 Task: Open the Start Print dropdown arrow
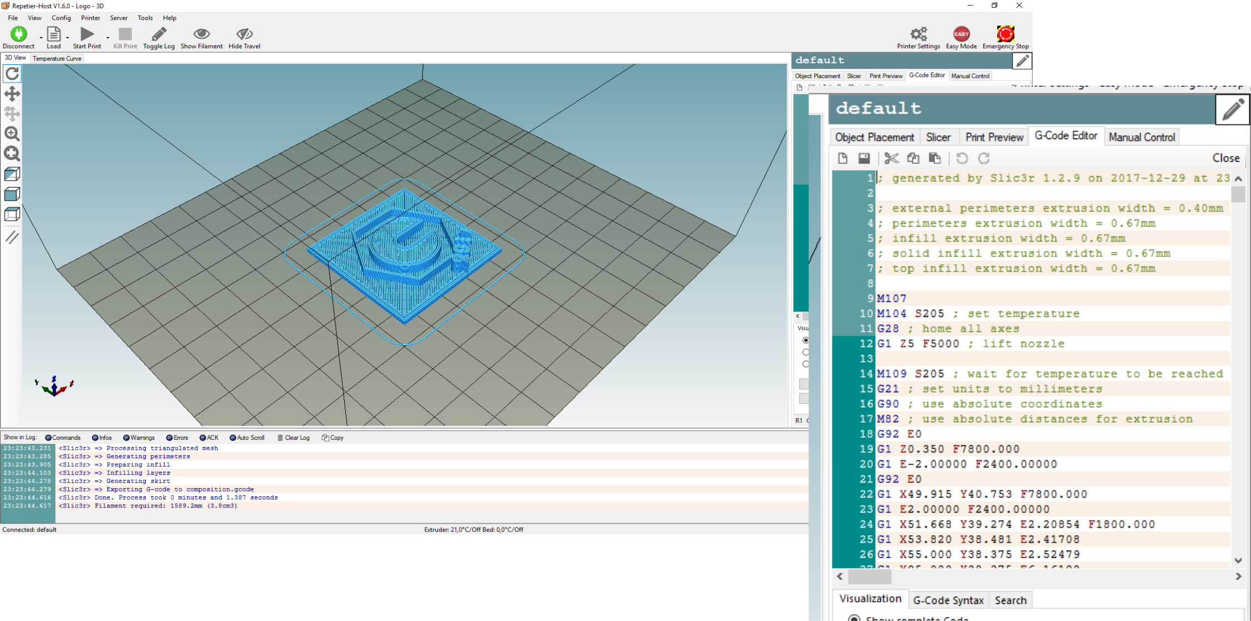(108, 38)
